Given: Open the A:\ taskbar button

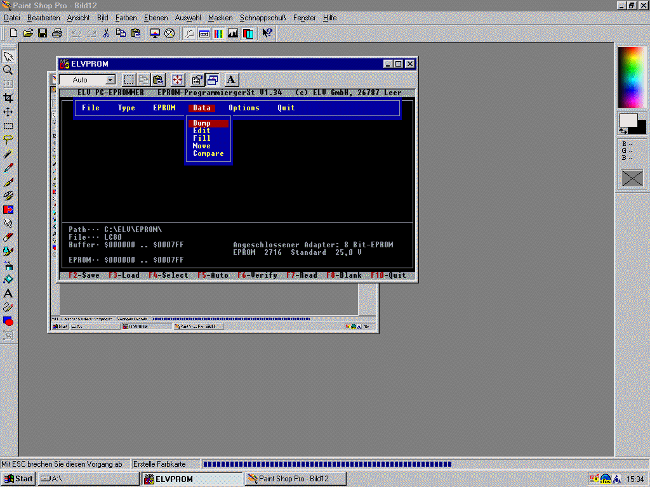Looking at the screenshot, I should point(89,479).
